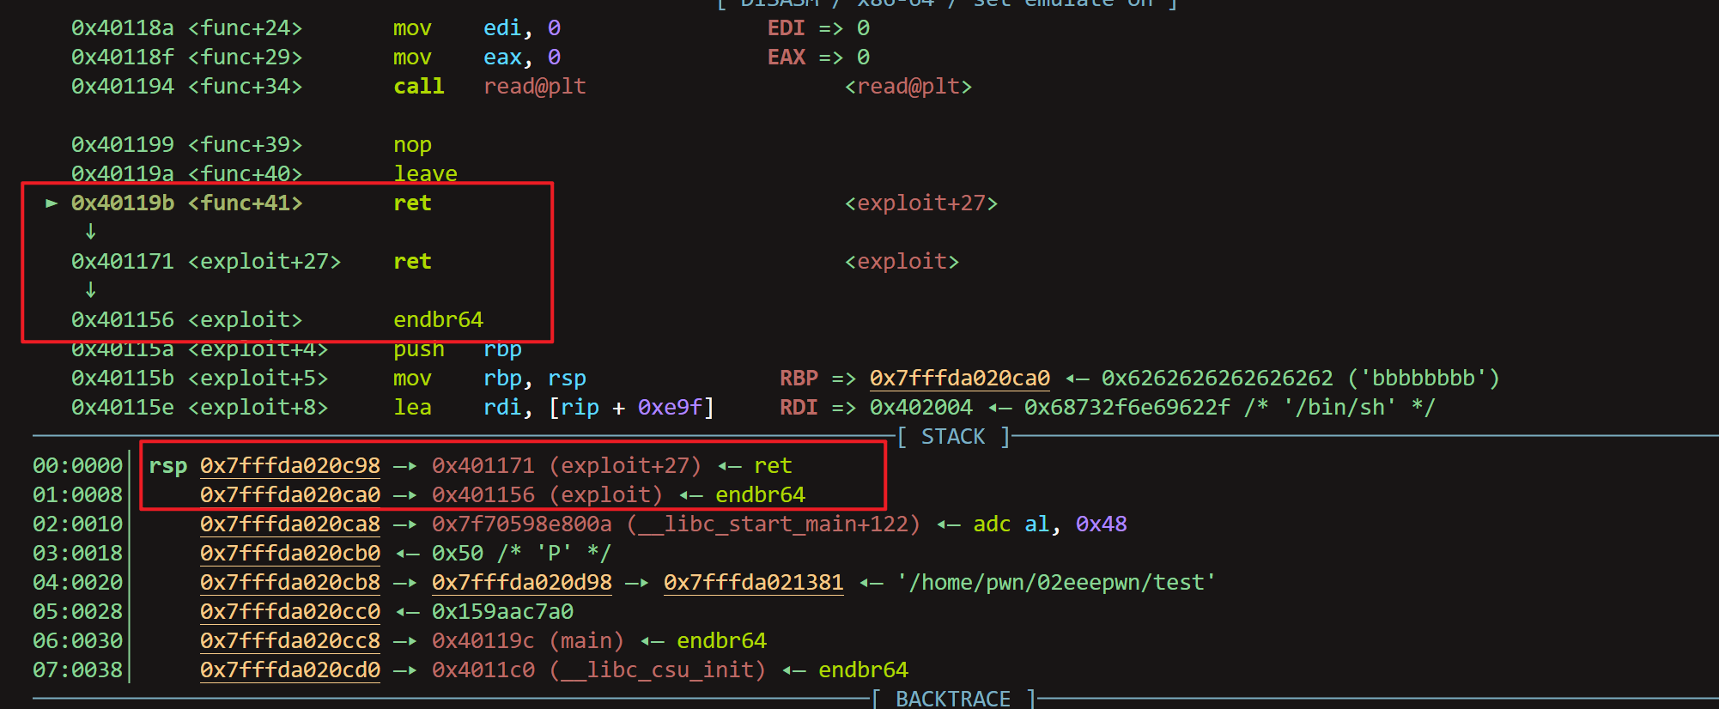Click the <exploit+27> target annotation
This screenshot has height=709, width=1719.
921,203
